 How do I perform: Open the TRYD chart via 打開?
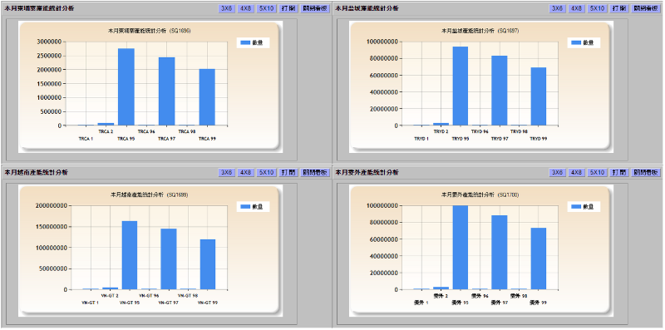[x=619, y=8]
